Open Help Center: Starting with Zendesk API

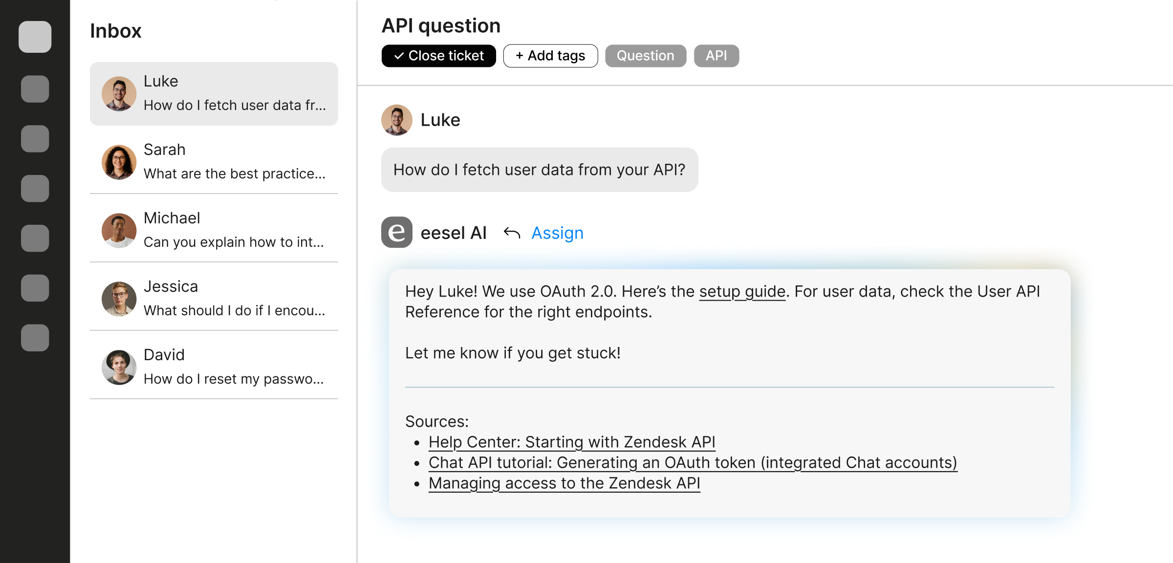571,442
